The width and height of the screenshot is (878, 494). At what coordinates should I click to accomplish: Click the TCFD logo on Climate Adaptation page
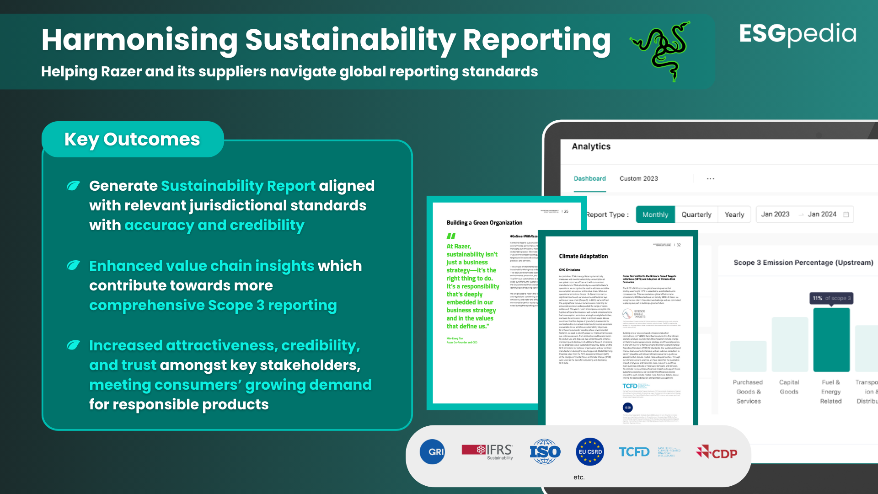(x=636, y=386)
